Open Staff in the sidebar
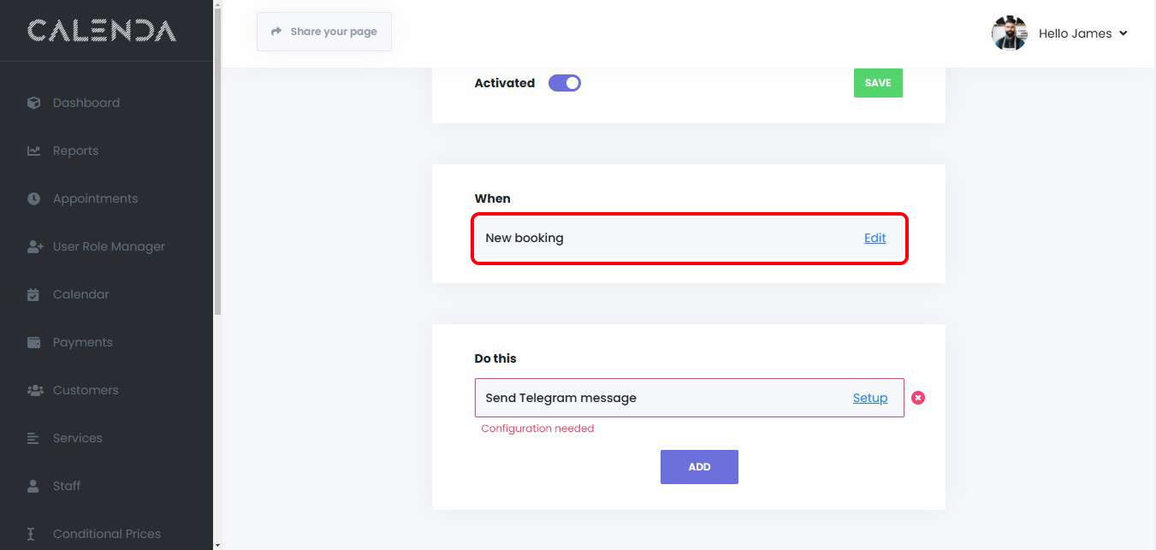Screen dimensions: 1156x550 67,486
